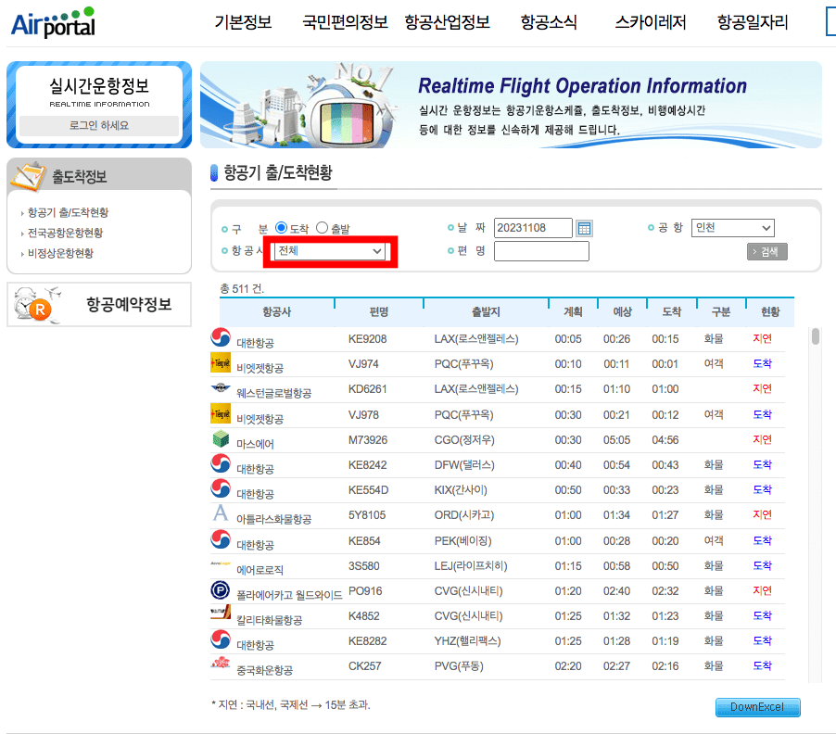
Task: Open the 항공일자리 menu
Action: (753, 22)
